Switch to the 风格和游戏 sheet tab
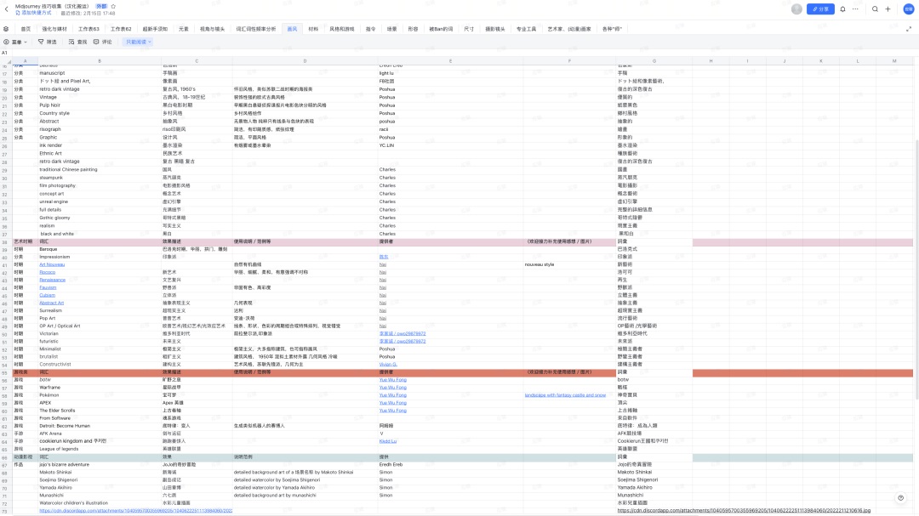Image resolution: width=919 pixels, height=516 pixels. click(x=342, y=29)
